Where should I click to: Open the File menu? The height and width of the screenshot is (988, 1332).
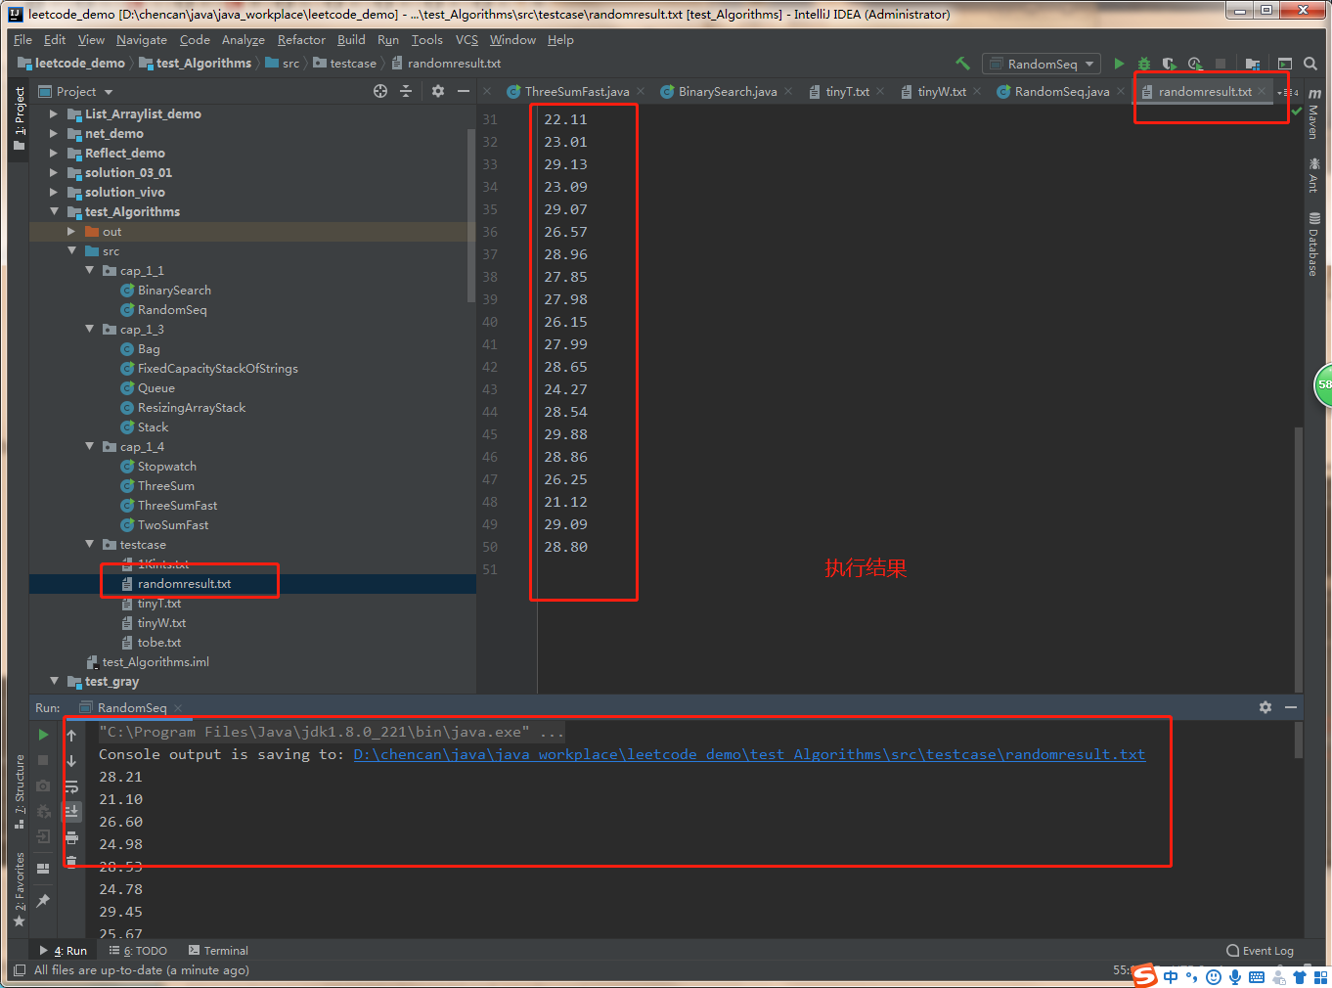click(23, 40)
